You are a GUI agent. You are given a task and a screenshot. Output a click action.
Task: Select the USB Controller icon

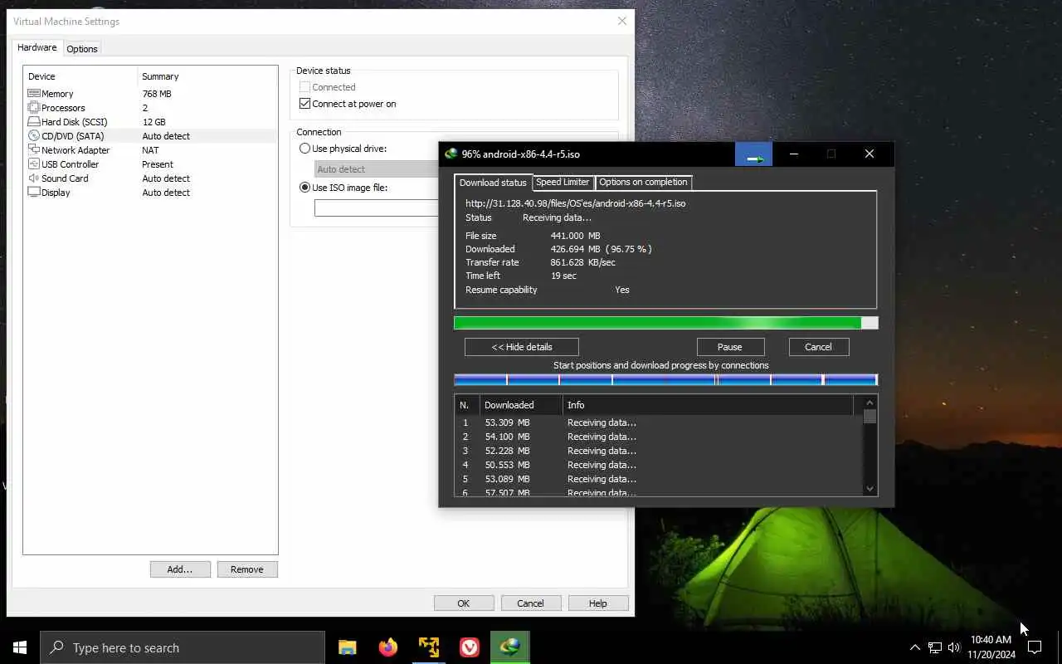point(34,164)
